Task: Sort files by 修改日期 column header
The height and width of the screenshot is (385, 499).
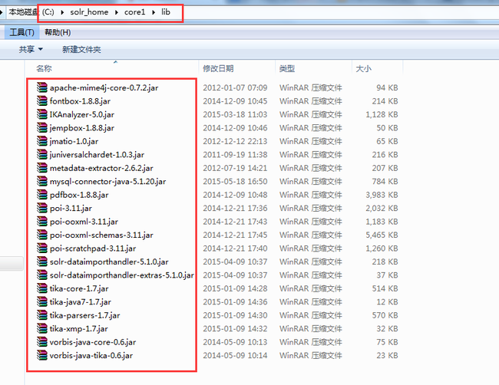Action: point(218,68)
